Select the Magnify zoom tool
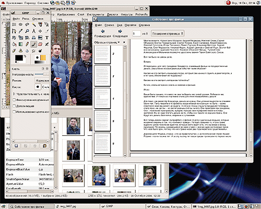This screenshot has height=209, width=261. point(27,31)
